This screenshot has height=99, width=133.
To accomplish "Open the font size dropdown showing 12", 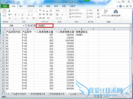I will (36, 11).
